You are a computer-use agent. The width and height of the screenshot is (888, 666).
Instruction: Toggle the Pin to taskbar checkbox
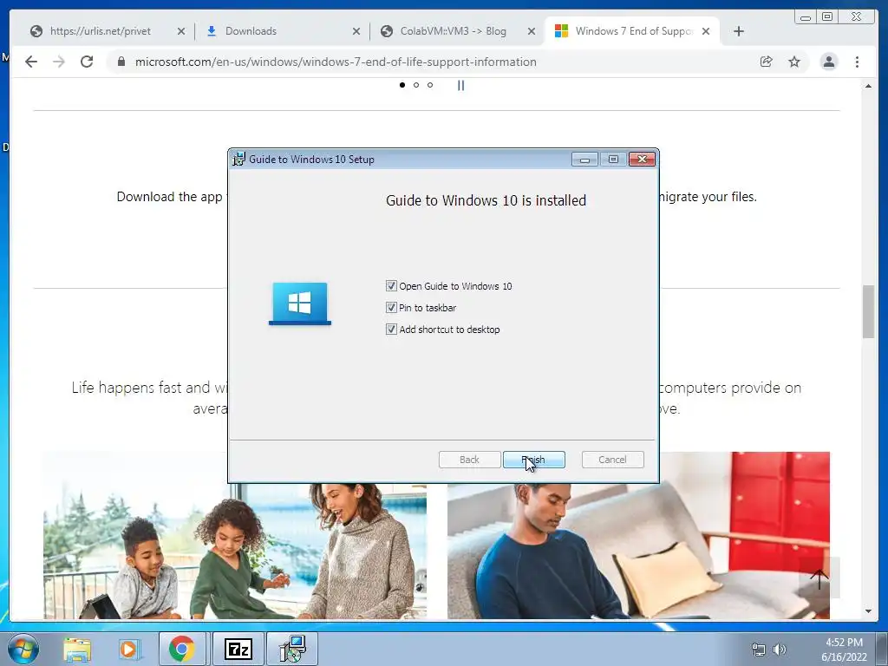point(391,308)
